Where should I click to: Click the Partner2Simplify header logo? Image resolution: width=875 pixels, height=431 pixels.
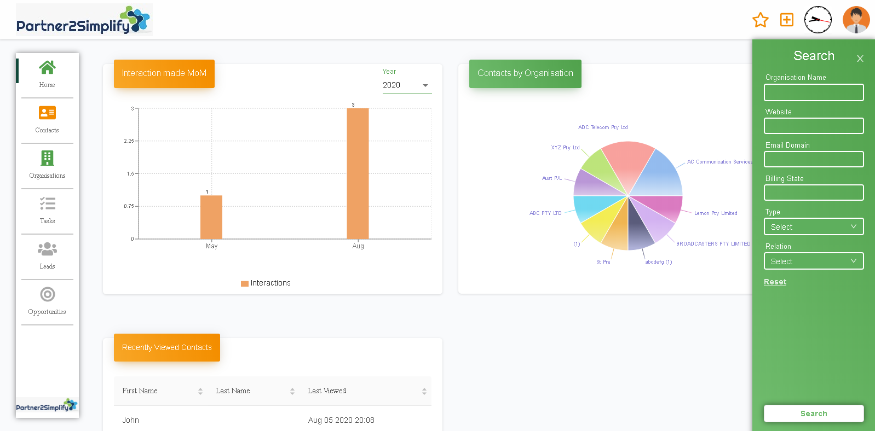pyautogui.click(x=84, y=20)
